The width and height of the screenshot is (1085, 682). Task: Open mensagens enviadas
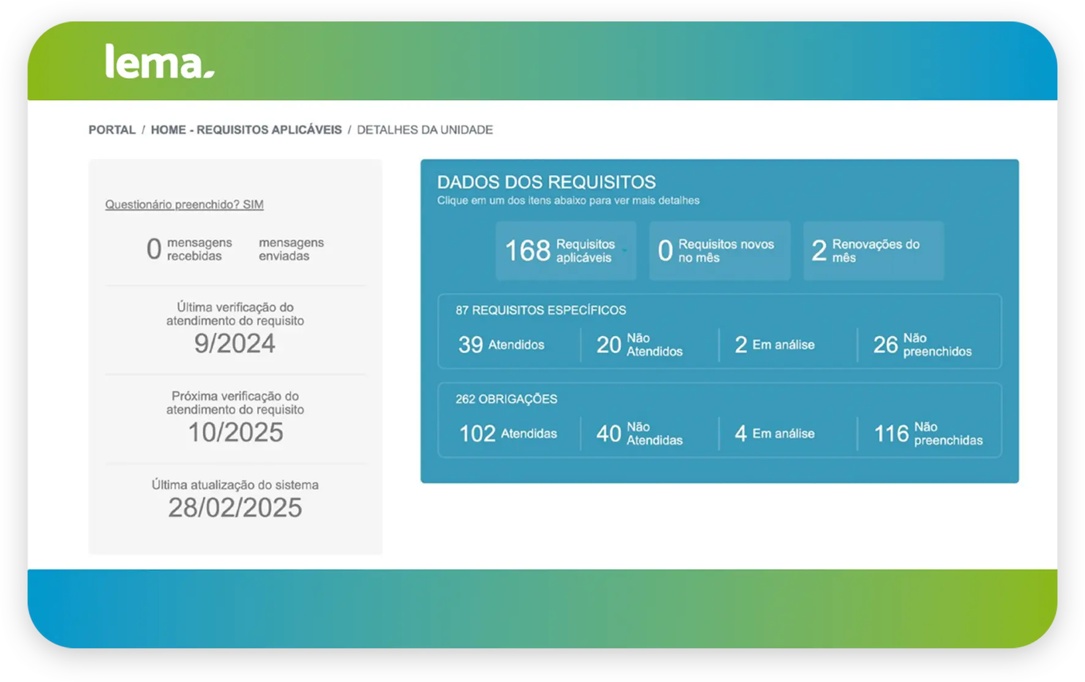click(x=291, y=250)
